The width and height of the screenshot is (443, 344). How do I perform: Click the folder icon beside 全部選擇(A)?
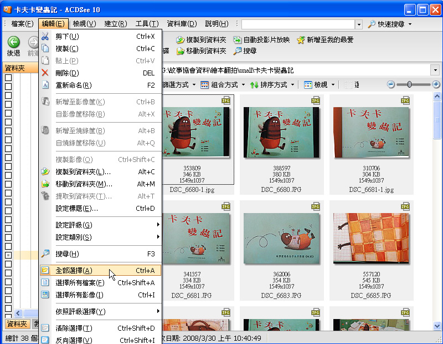45,270
